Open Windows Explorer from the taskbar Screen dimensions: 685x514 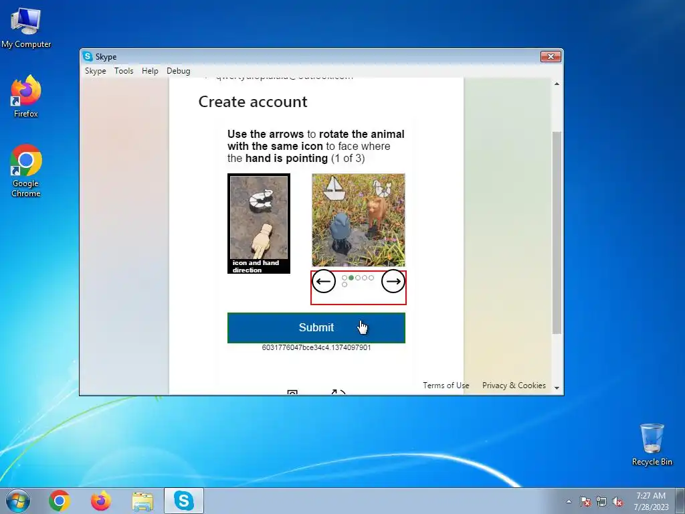[142, 501]
